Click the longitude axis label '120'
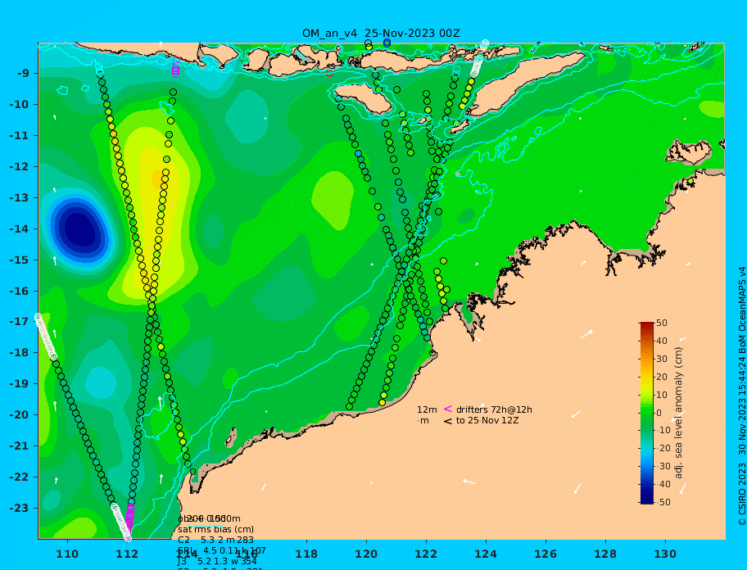Viewport: 747px width, 570px height. [x=366, y=554]
